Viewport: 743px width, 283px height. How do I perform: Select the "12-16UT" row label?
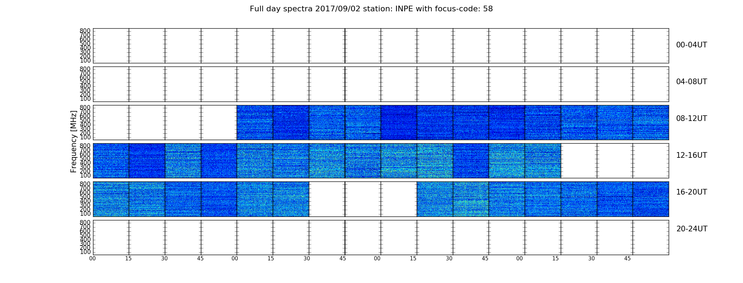click(x=691, y=155)
